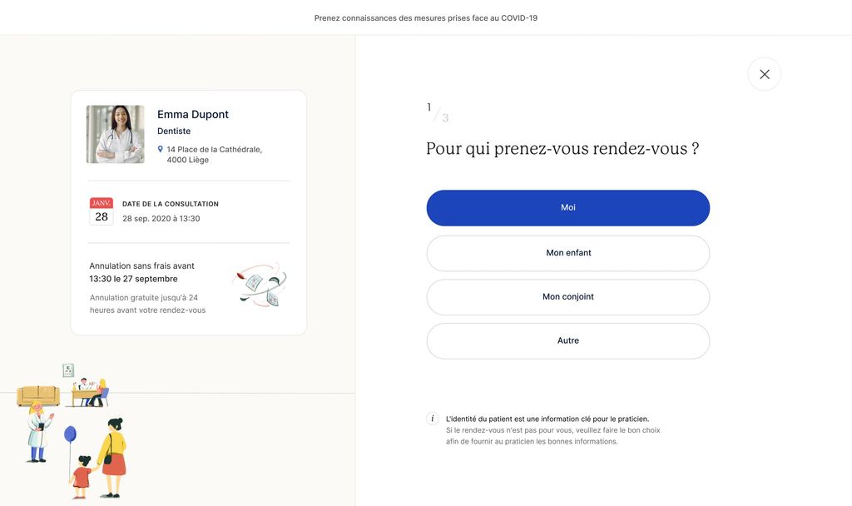The height and width of the screenshot is (506, 852).
Task: Click the step 1/3 progress indicator
Action: point(438,112)
